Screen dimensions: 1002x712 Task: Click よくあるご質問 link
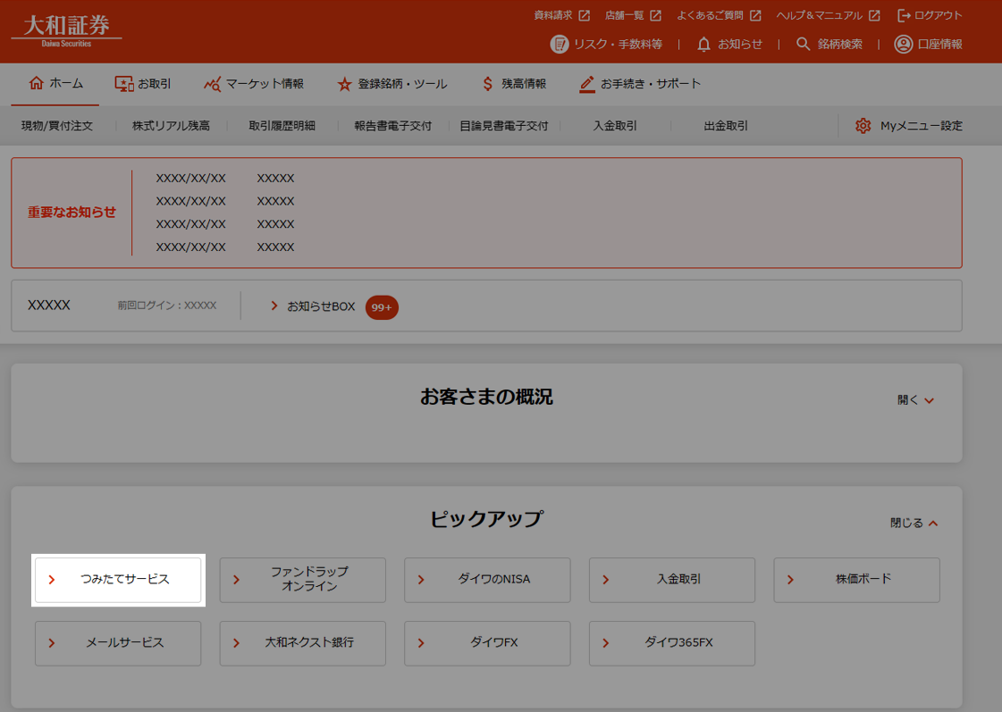(x=710, y=15)
